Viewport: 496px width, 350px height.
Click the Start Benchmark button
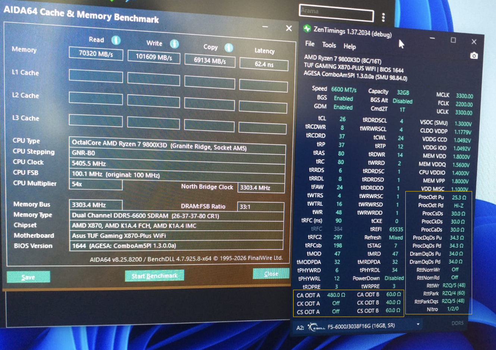click(x=154, y=276)
